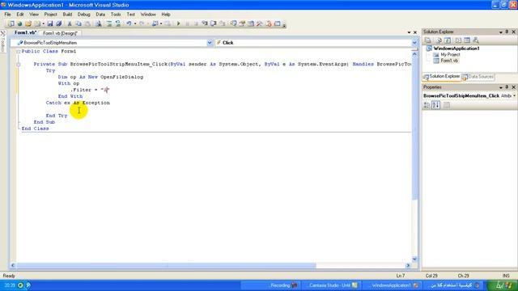
Task: Open the Toolbox side tab
Action: pyautogui.click(x=3, y=41)
